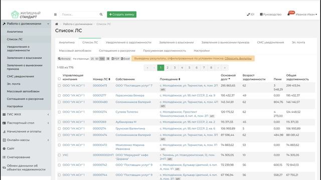
Task: Go to page 2
Action: click(168, 67)
